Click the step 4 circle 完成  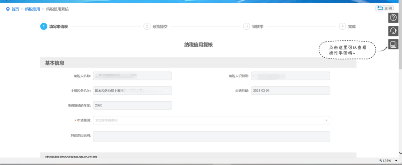pyautogui.click(x=342, y=26)
